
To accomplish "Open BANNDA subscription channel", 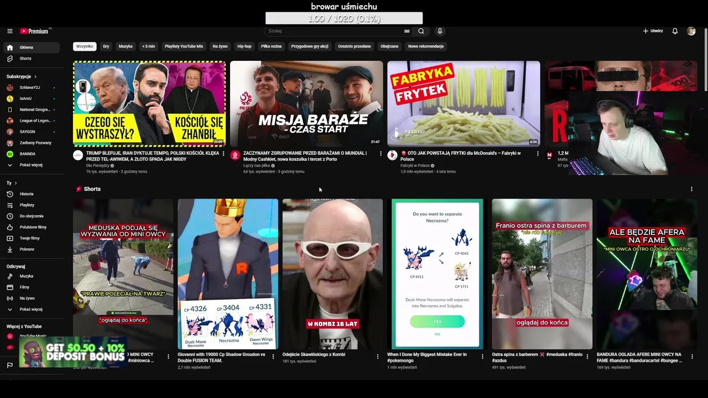I will point(31,154).
